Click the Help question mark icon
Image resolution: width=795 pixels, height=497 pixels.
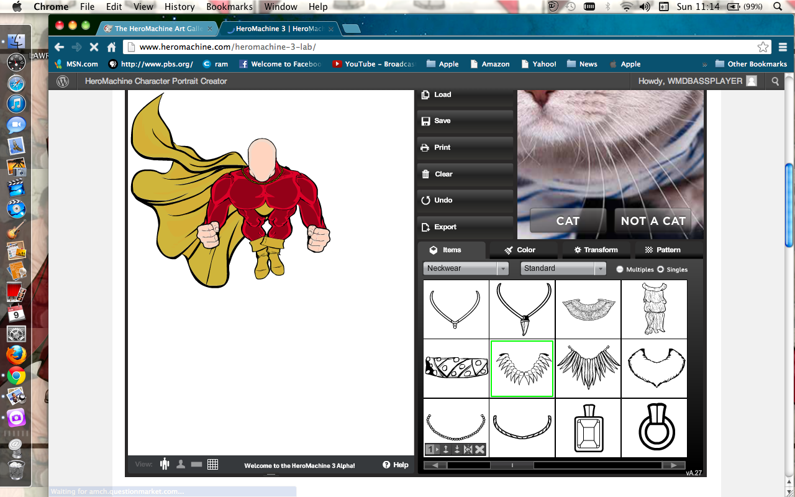pyautogui.click(x=386, y=465)
